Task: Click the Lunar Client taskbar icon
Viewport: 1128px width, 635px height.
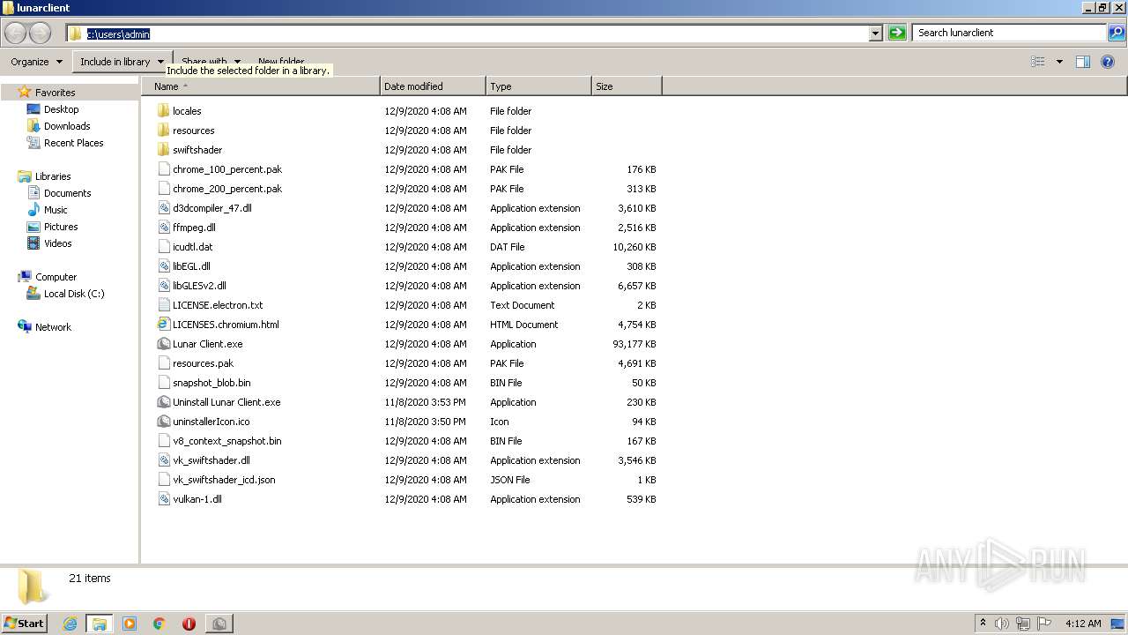Action: coord(219,624)
